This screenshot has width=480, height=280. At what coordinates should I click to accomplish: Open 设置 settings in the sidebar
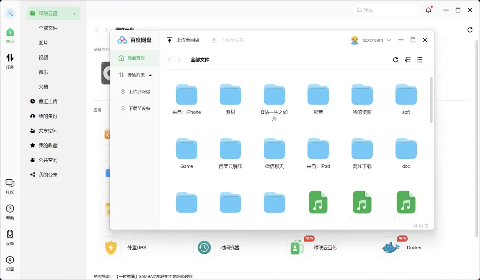pos(10,262)
